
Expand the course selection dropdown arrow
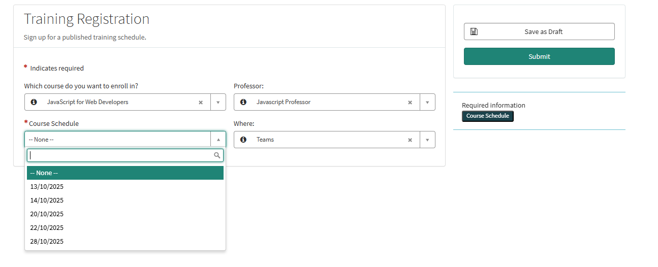[218, 102]
